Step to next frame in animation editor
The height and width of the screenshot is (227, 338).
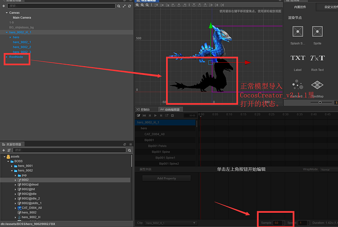pyautogui.click(x=161, y=115)
